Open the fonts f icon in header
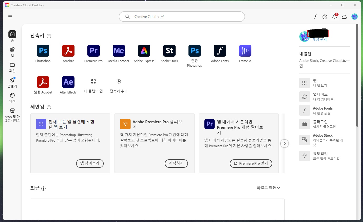Image resolution: width=363 pixels, height=222 pixels. click(315, 17)
